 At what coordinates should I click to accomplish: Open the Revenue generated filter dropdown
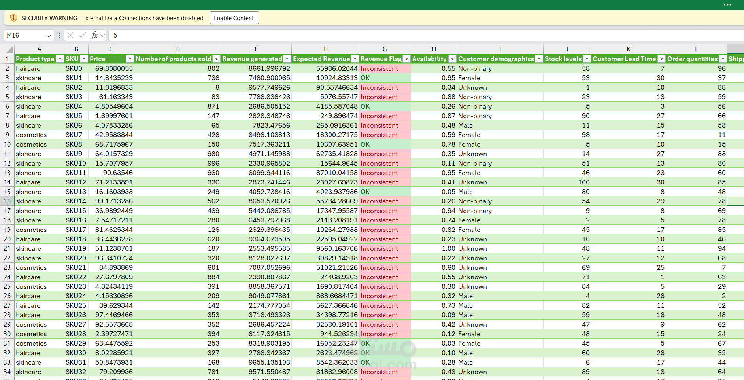point(287,59)
